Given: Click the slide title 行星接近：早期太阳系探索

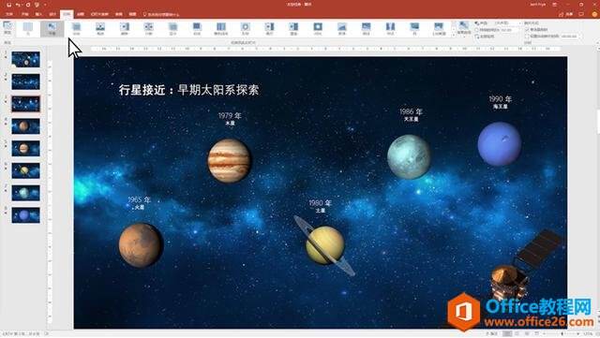Looking at the screenshot, I should click(x=188, y=90).
